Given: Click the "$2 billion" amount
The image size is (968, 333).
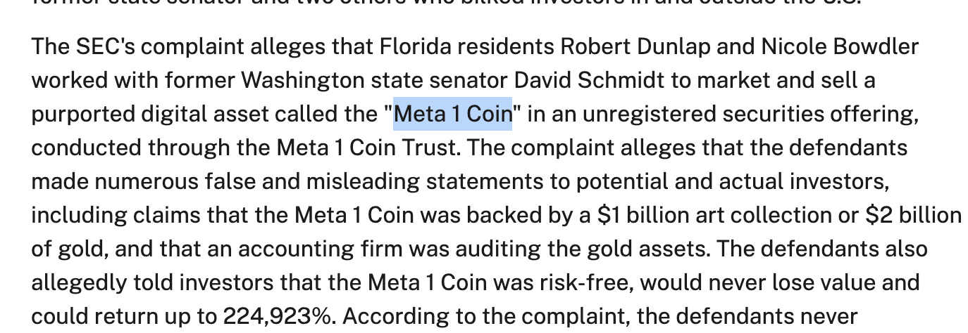Looking at the screenshot, I should coord(913,215).
